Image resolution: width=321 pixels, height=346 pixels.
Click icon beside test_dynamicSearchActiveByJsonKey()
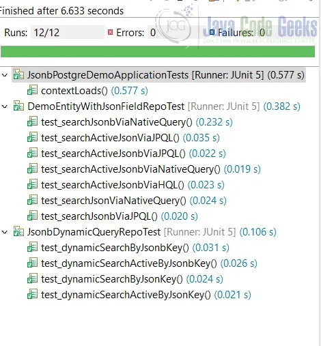click(x=32, y=294)
